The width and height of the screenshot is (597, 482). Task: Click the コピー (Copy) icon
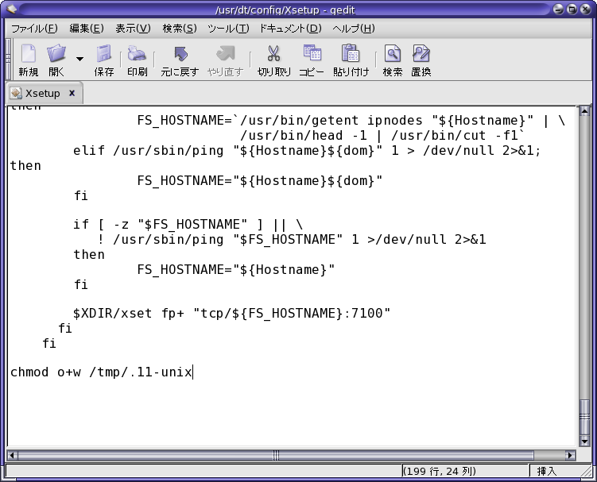pos(312,53)
